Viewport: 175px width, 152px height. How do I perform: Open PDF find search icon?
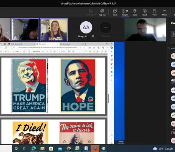tap(86, 51)
